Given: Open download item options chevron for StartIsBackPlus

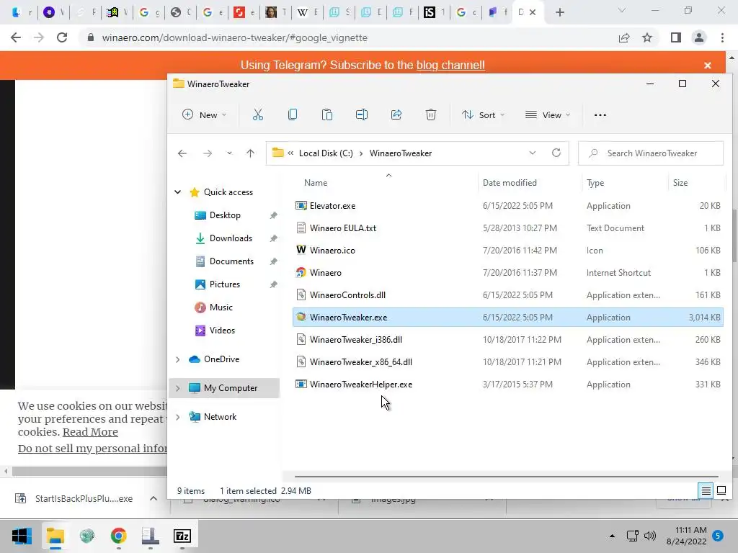Looking at the screenshot, I should pos(154,498).
